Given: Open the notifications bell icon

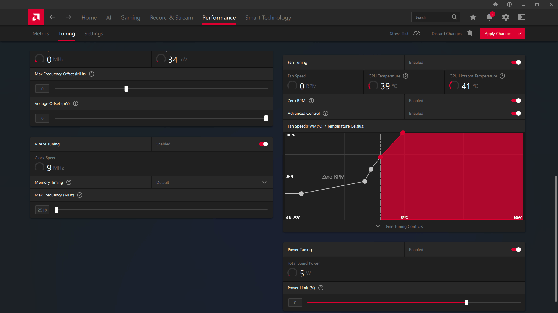Looking at the screenshot, I should (x=489, y=17).
